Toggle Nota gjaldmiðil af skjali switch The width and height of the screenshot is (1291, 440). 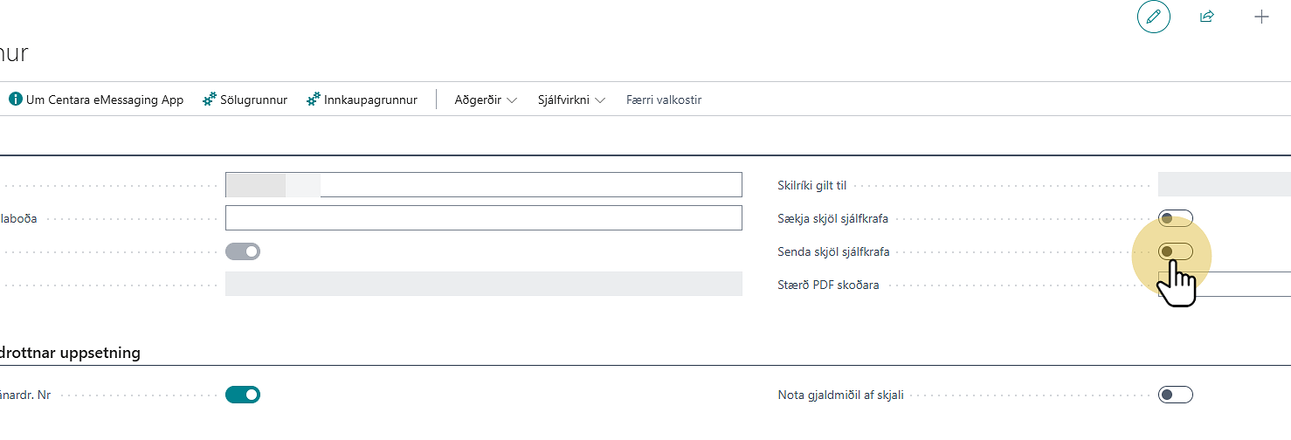1175,395
